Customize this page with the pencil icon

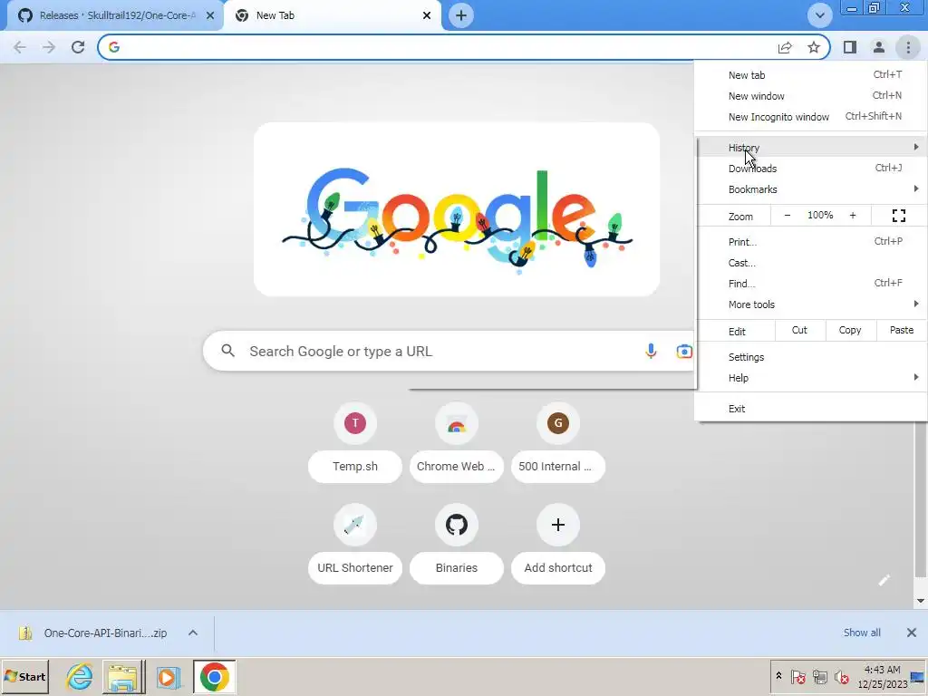tap(884, 580)
